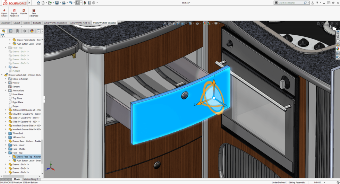The image size is (340, 184).
Task: Select the Top Plane tree item
Action: pos(17,98)
